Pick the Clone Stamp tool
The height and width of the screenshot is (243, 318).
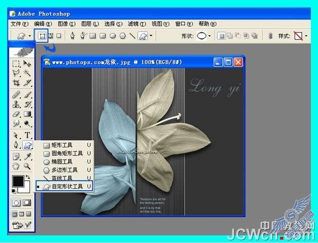[16, 104]
